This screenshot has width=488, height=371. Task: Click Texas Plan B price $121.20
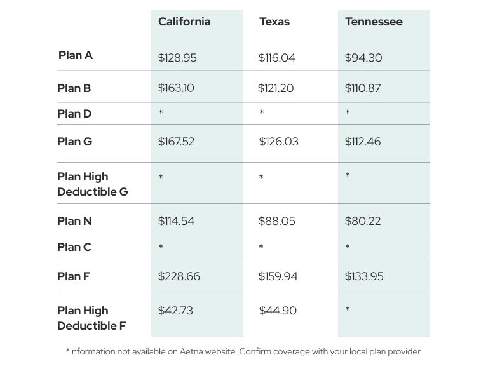276,88
